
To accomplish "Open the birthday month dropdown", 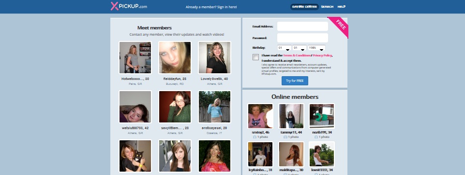I will [300, 48].
